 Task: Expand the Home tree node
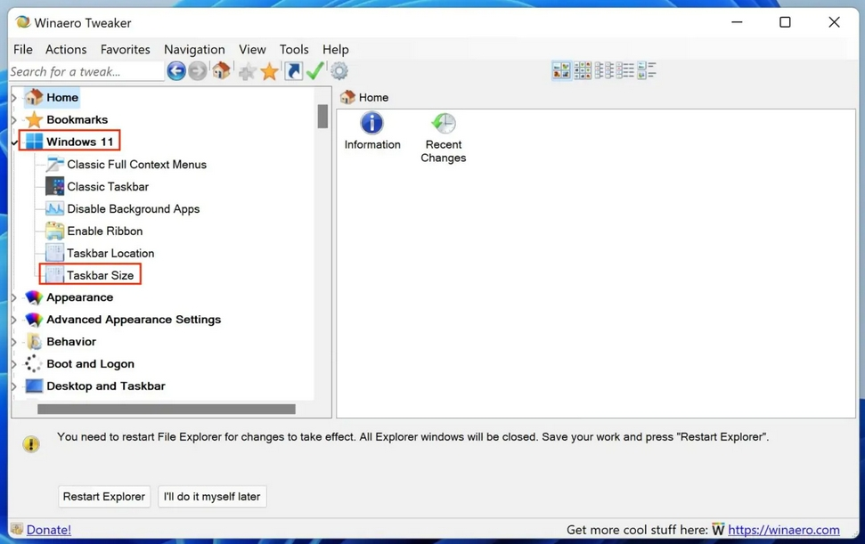(x=14, y=98)
